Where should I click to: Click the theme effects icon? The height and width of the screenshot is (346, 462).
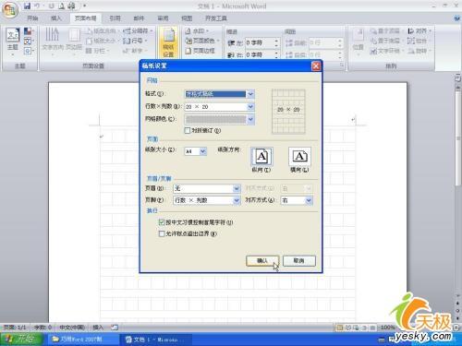28,51
